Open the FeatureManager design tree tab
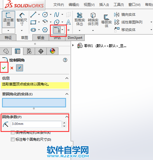Screen dimensions: 153x160 [6, 51]
